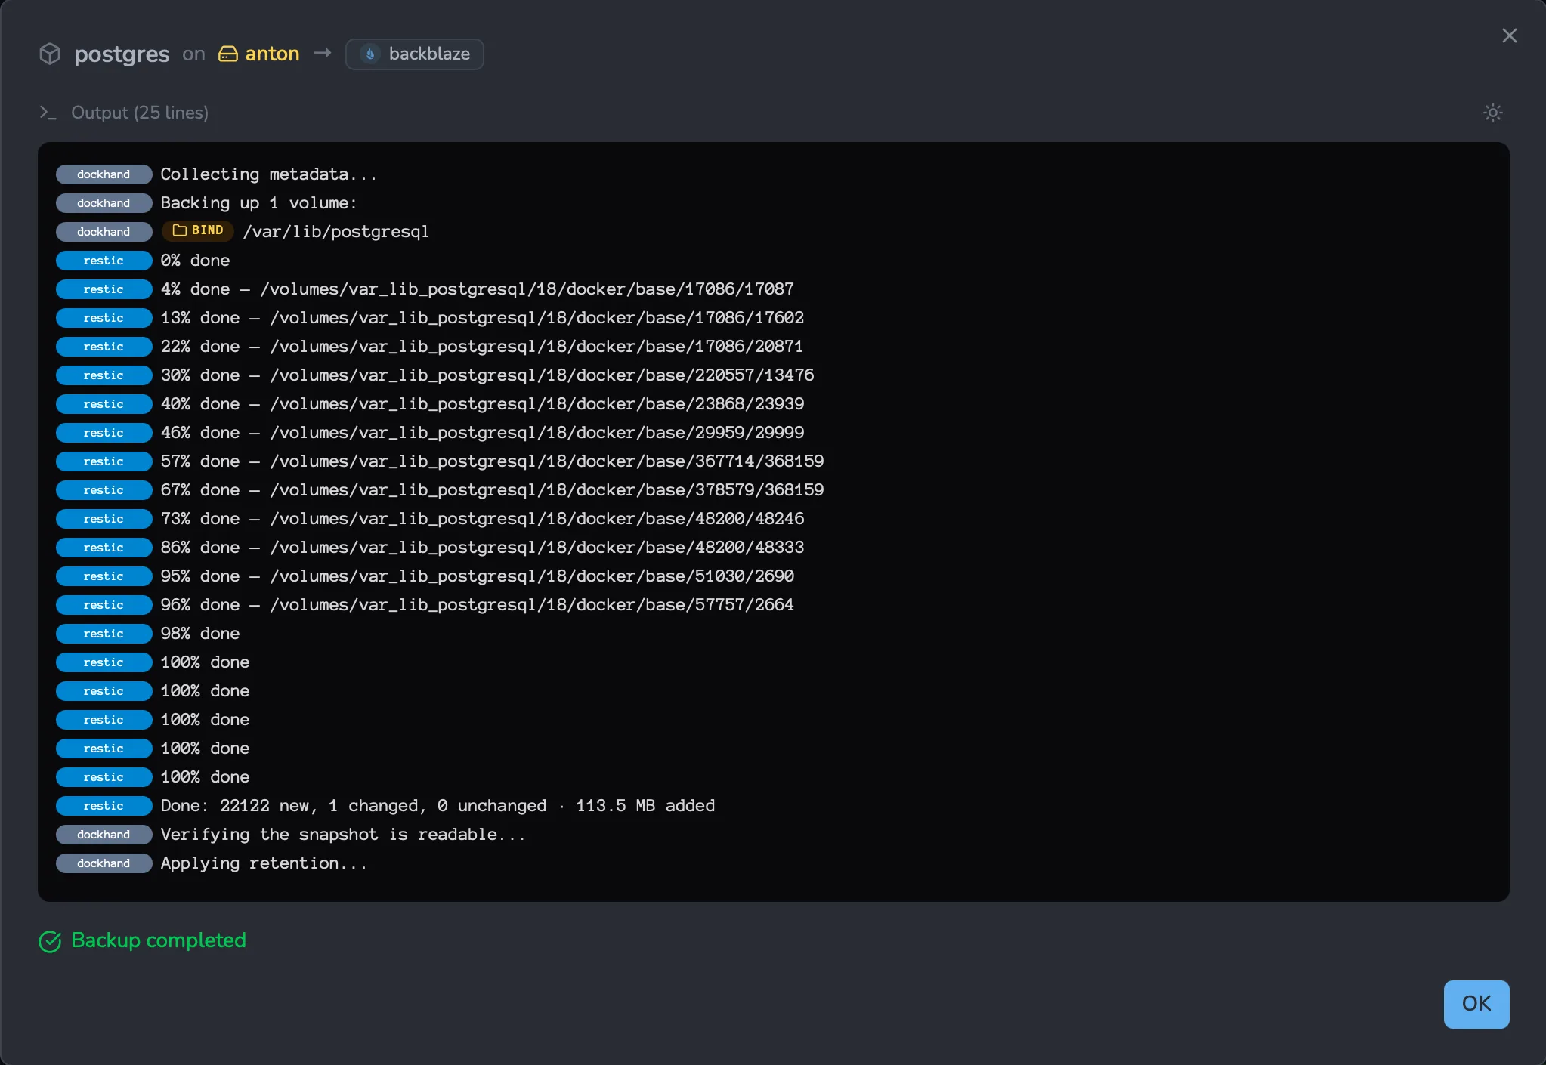The image size is (1546, 1065).
Task: Click the '73% done' log line
Action: pyautogui.click(x=482, y=519)
